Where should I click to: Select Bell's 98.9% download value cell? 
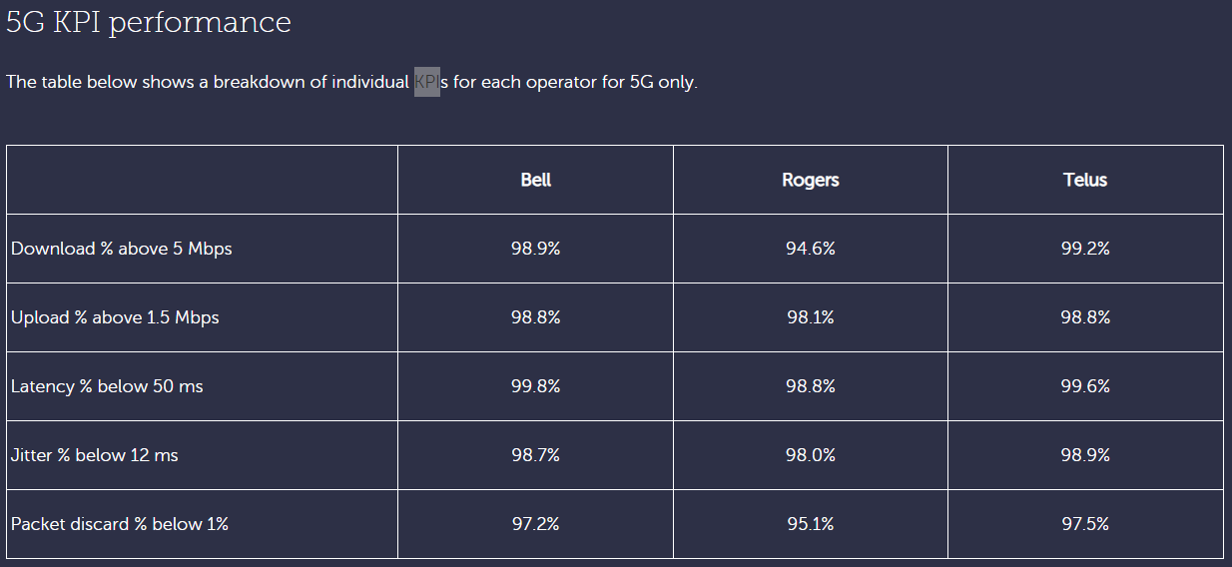click(535, 249)
